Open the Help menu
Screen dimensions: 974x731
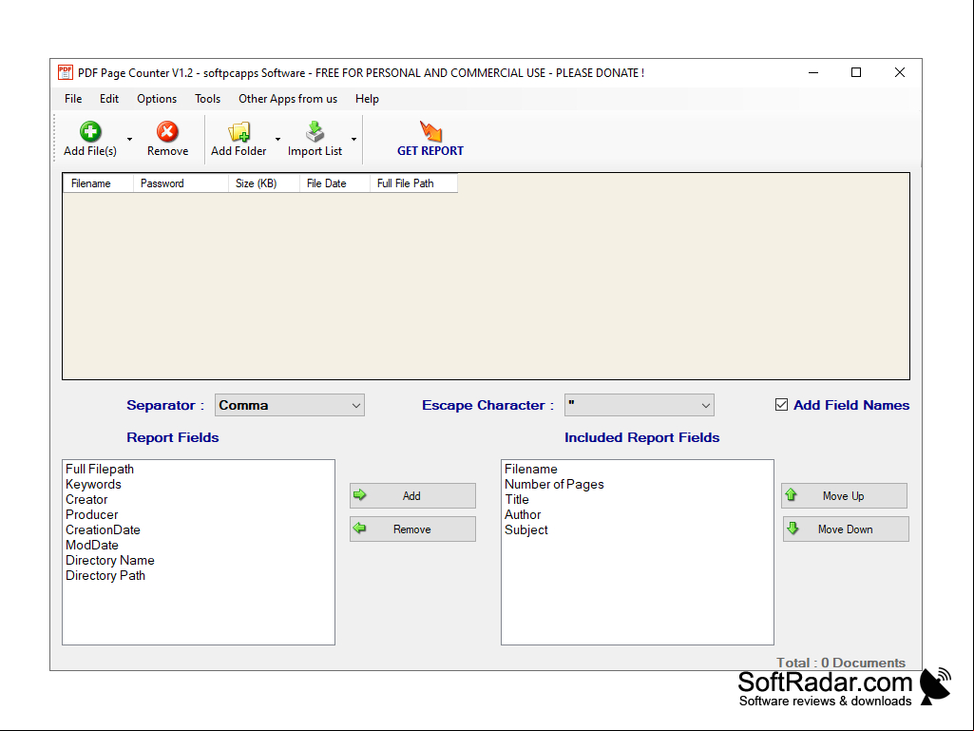click(367, 99)
